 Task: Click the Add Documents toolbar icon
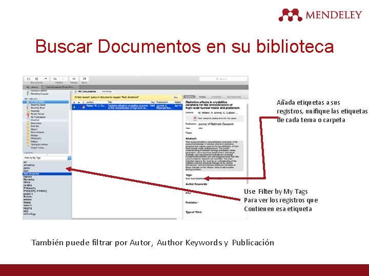coord(29,79)
